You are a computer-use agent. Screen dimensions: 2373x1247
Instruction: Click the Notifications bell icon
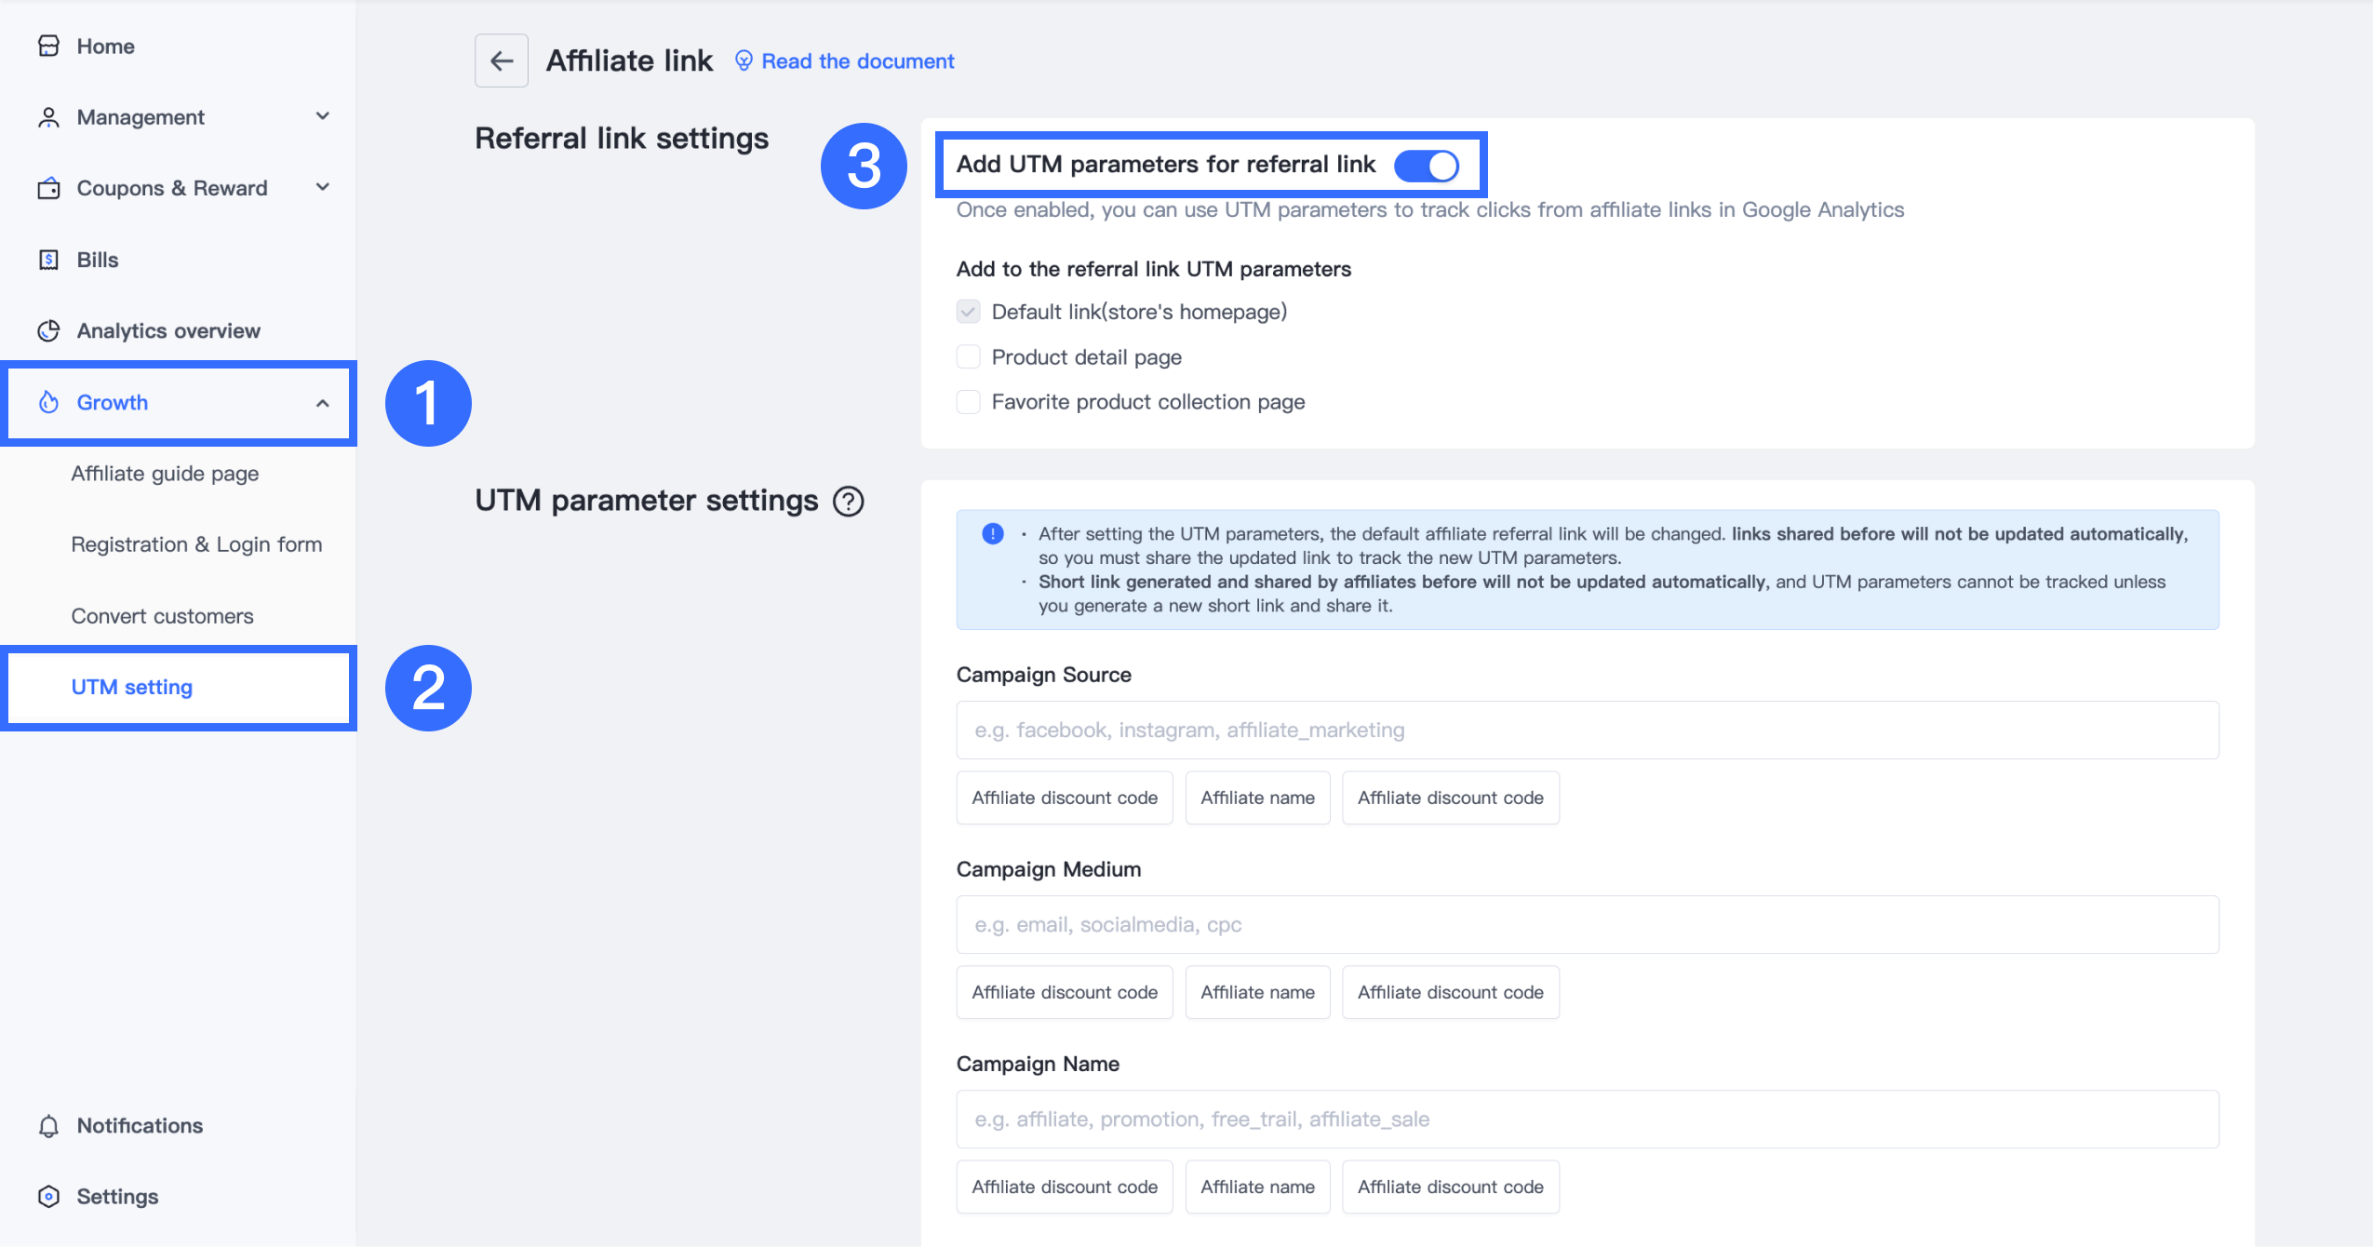point(48,1126)
